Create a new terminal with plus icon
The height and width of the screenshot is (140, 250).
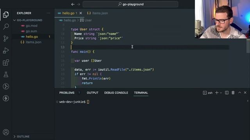216,93
